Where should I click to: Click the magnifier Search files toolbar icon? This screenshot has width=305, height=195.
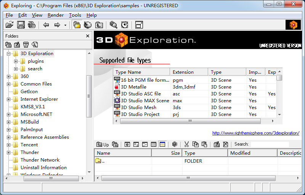point(113,25)
